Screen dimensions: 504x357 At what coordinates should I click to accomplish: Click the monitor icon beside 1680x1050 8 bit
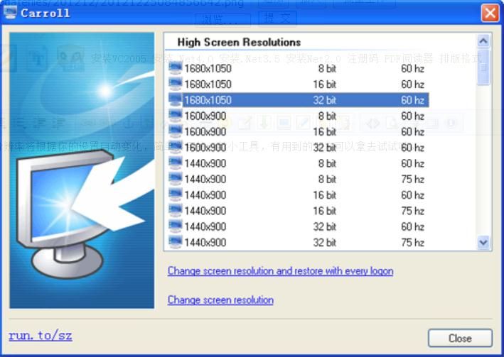point(175,69)
